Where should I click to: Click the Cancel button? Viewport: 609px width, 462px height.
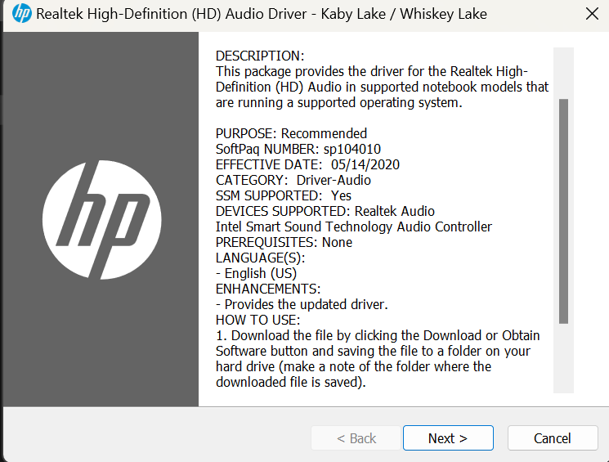(x=553, y=438)
